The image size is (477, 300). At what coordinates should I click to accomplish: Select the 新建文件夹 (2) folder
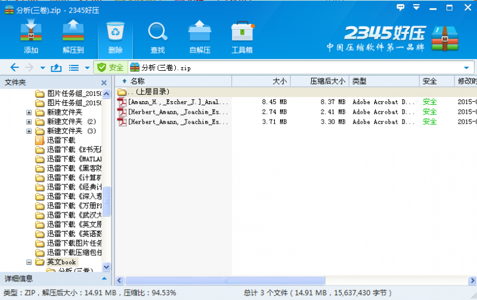(x=66, y=122)
